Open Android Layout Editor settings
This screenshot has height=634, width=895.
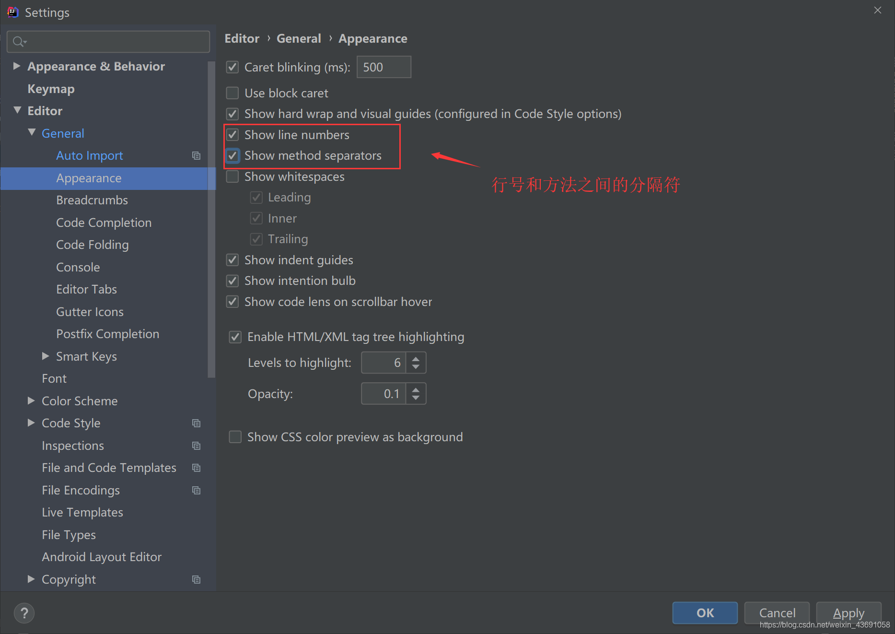tap(102, 557)
